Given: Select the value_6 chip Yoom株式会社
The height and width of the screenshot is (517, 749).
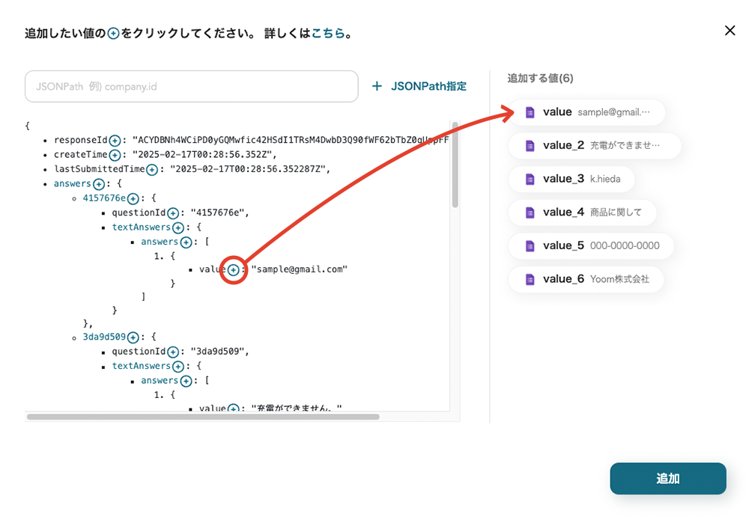Looking at the screenshot, I should (586, 279).
